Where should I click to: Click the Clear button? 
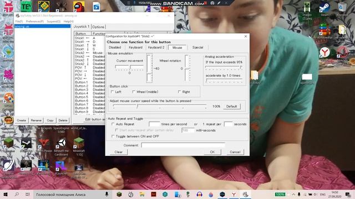[x=119, y=152]
